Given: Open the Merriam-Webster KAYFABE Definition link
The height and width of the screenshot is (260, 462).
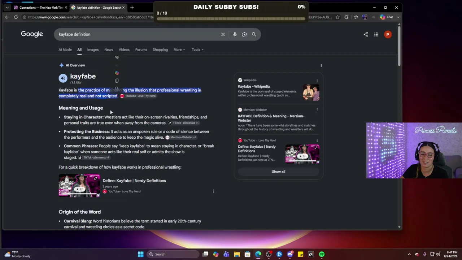Looking at the screenshot, I should pos(271,118).
